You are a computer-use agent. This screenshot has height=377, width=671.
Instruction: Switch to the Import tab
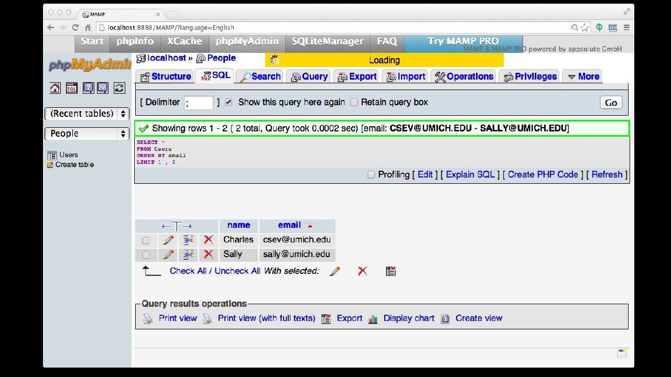coord(405,76)
